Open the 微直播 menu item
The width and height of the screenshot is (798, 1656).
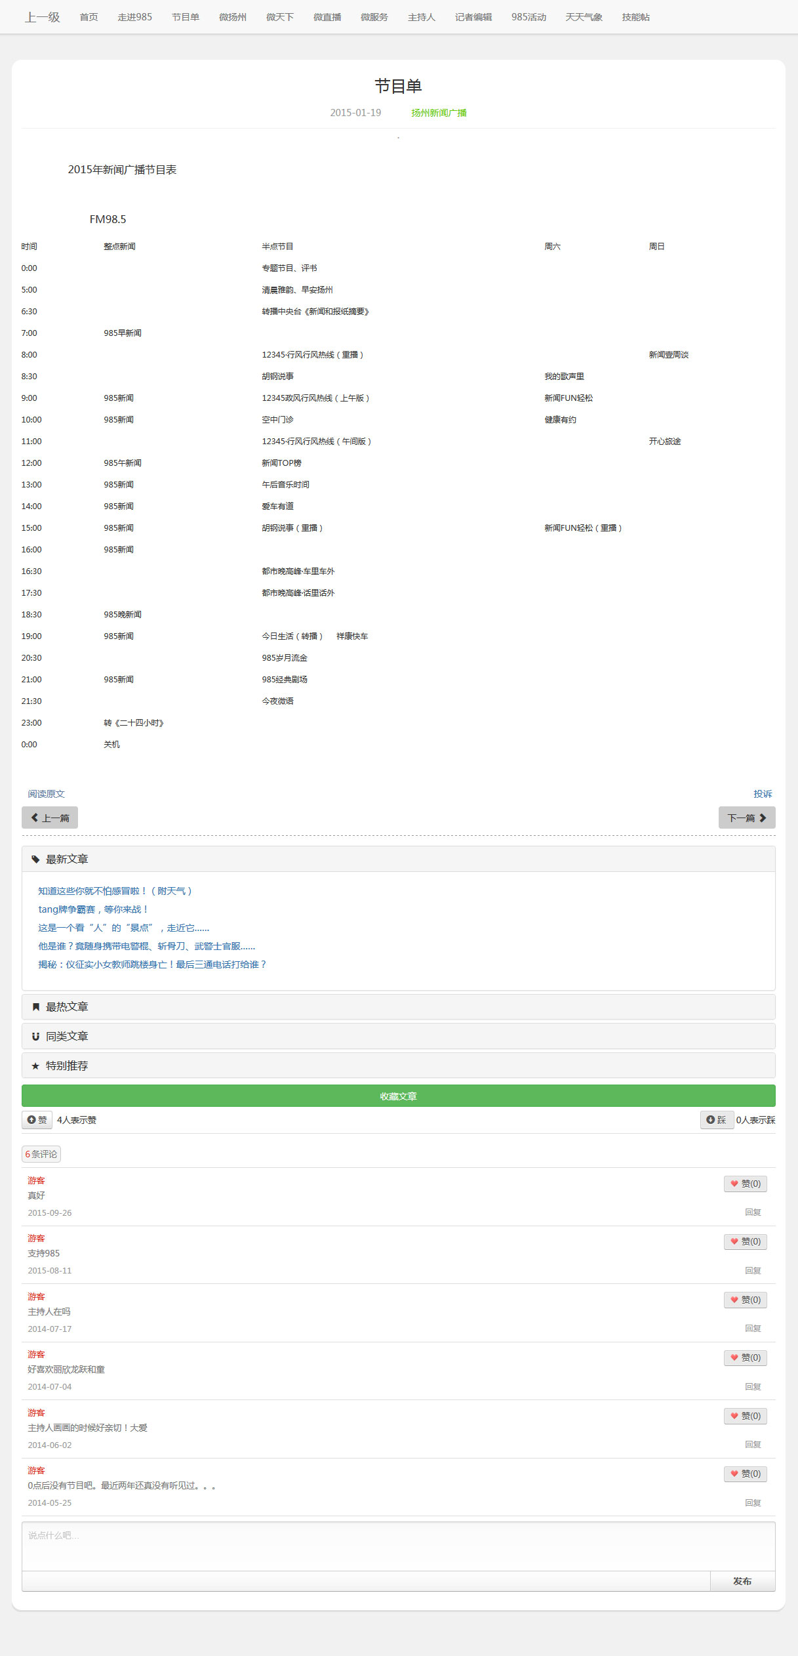tap(327, 17)
